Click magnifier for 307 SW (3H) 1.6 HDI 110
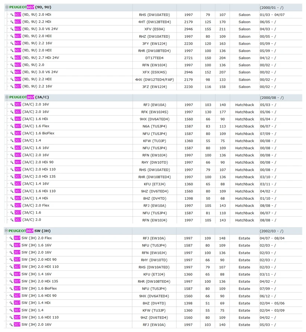 (11, 317)
